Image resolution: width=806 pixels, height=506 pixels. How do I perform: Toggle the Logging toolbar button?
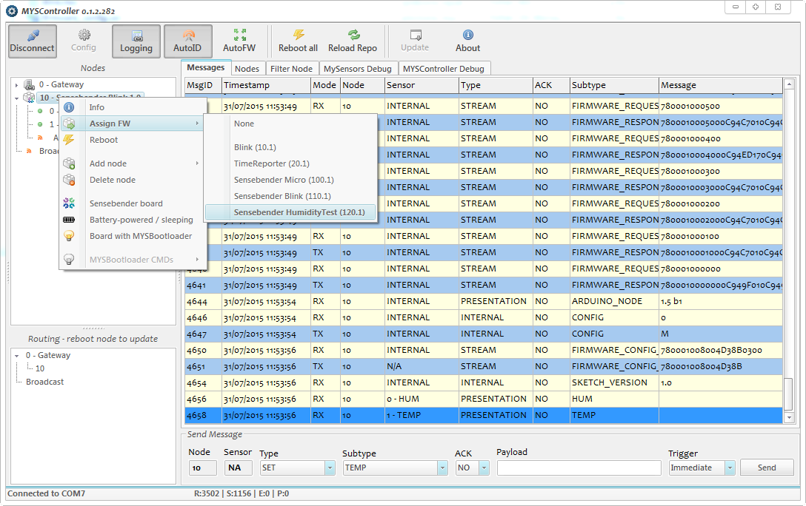136,41
